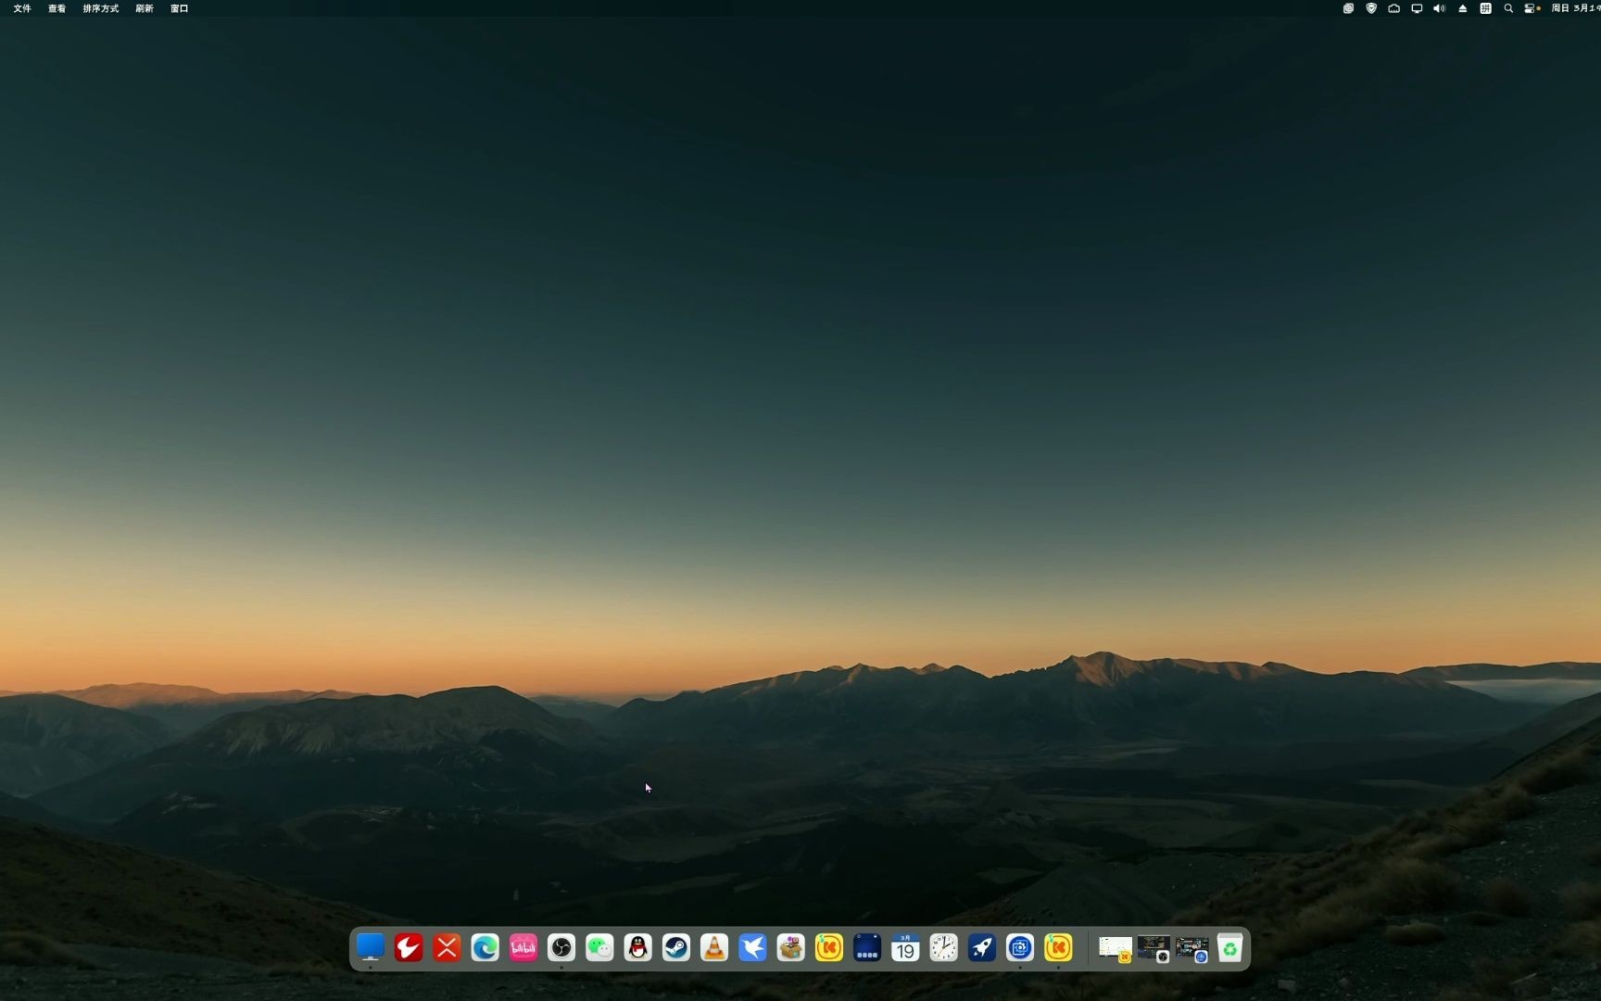The image size is (1601, 1001).
Task: Launch Microsoft Edge browser
Action: tap(485, 948)
